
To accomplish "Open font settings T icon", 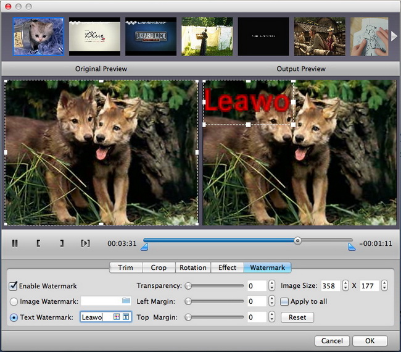I will point(126,317).
